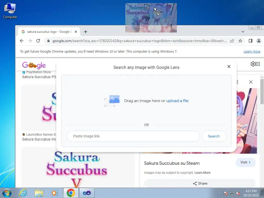Close the sakura succubus logo tab
Viewport: 264px width, 198px height.
[76, 32]
